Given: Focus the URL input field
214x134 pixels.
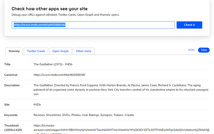Looking at the screenshot, I should tap(93, 25).
